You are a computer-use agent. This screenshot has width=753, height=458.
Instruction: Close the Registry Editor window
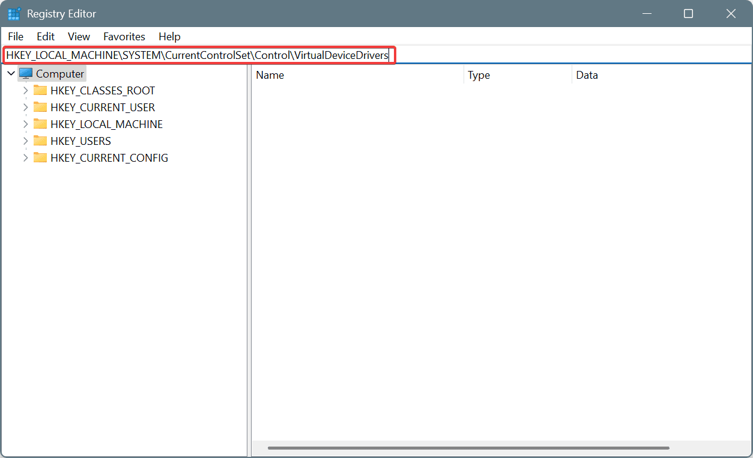click(731, 13)
